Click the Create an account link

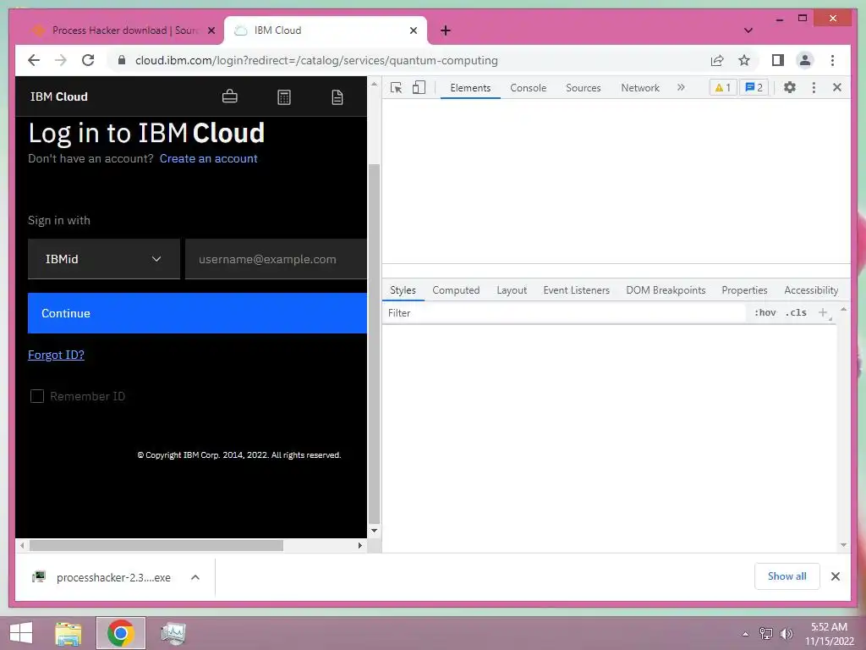tap(208, 158)
